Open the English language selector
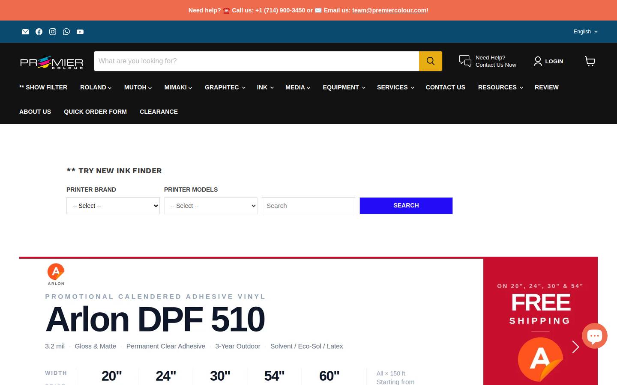Image resolution: width=617 pixels, height=385 pixels. [x=585, y=32]
